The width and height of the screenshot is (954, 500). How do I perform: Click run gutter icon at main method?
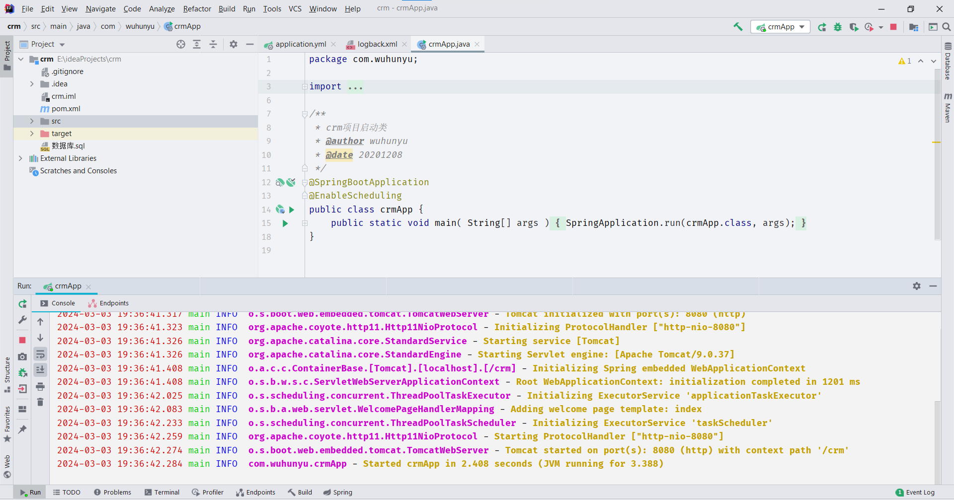point(285,223)
